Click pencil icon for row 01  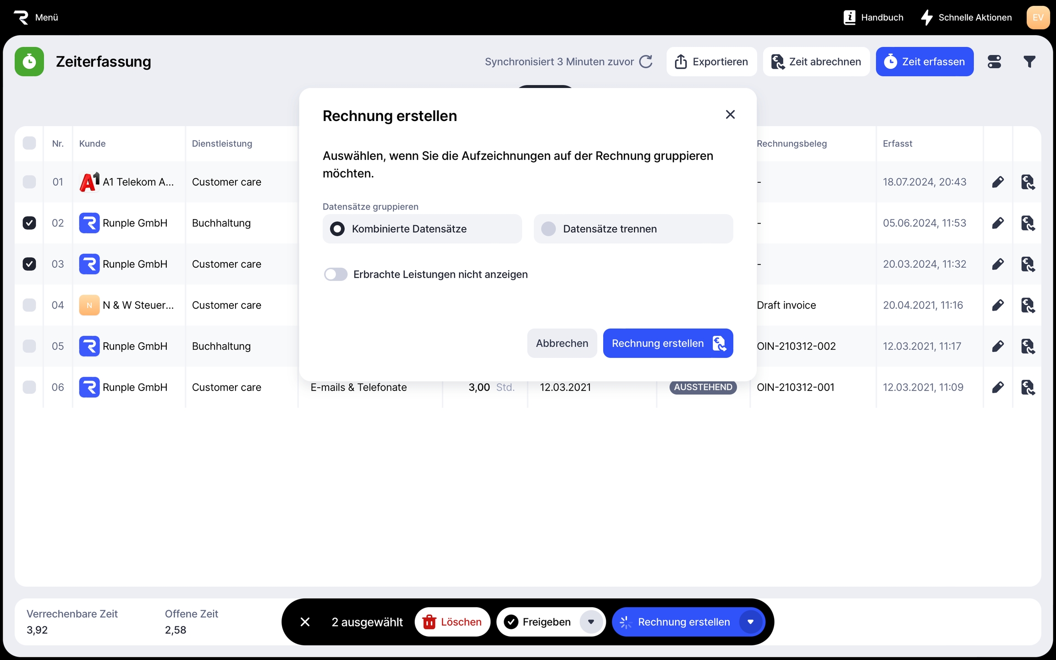[x=998, y=182]
